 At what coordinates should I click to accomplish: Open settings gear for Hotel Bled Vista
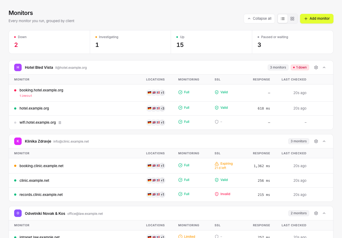pos(316,67)
